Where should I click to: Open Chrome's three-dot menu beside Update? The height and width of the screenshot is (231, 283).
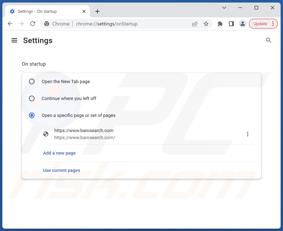click(x=273, y=24)
